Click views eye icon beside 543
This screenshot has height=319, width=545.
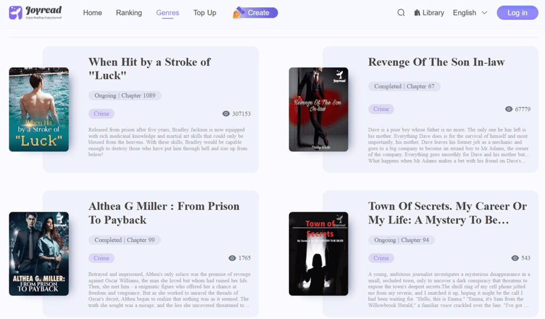[515, 258]
